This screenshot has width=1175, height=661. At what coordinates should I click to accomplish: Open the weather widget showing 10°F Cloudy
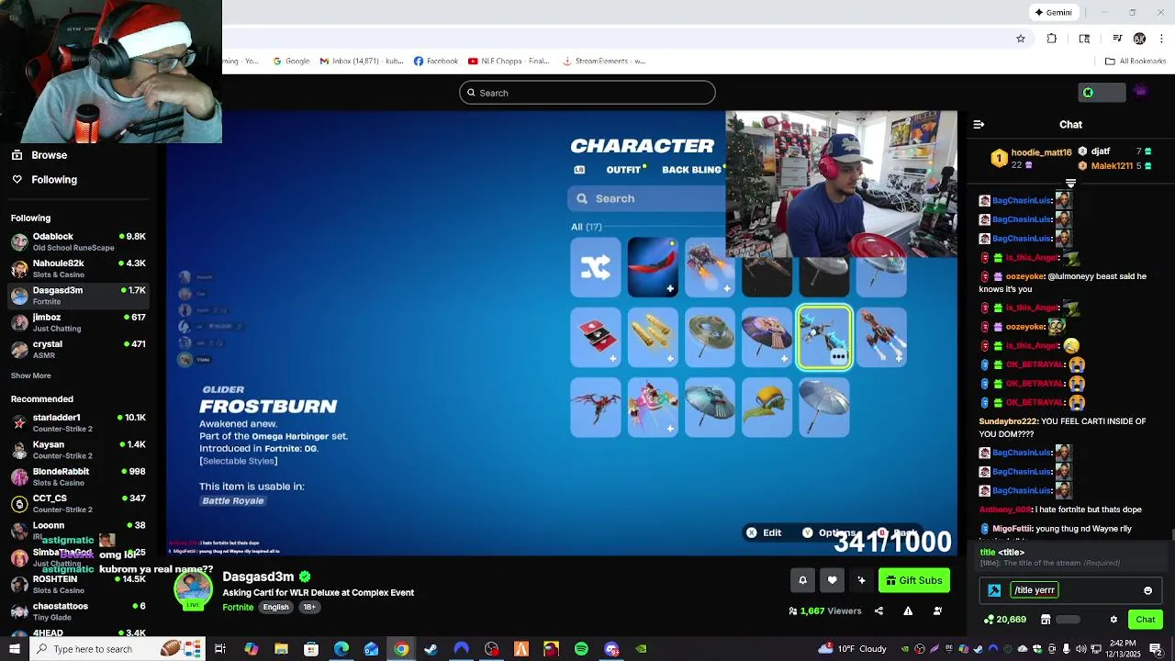pyautogui.click(x=853, y=649)
